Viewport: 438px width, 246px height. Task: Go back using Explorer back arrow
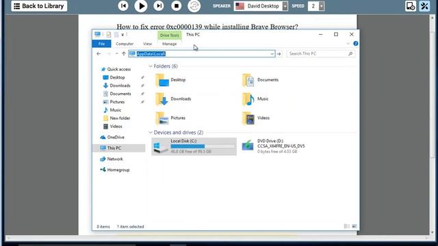[99, 53]
